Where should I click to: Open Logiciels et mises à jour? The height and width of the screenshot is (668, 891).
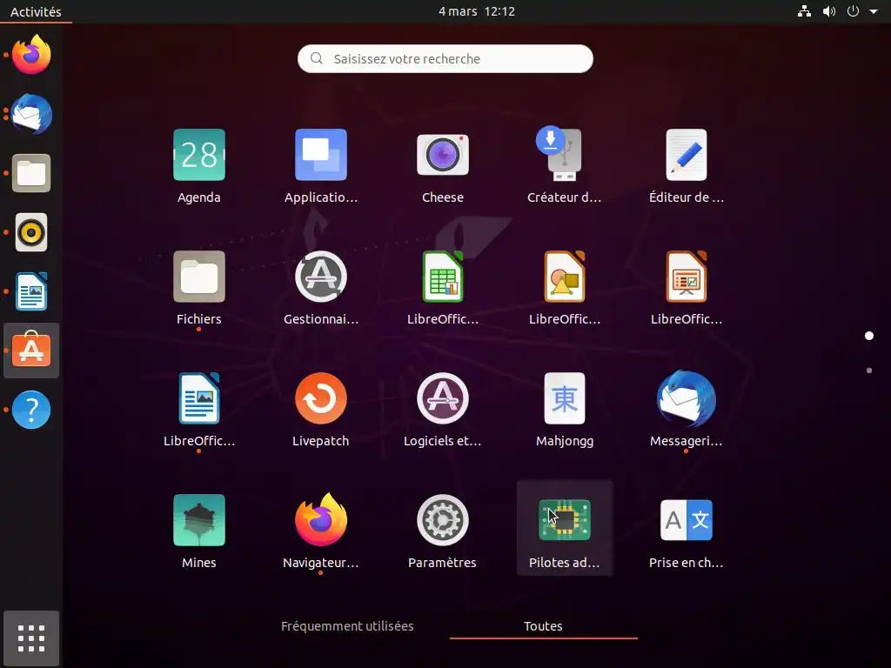coord(443,398)
